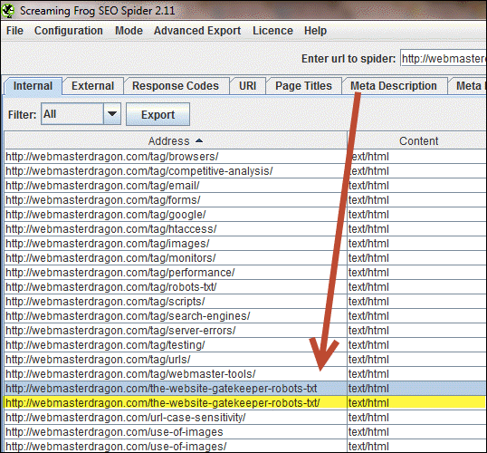Click the url to spider input field
This screenshot has height=453, width=487.
point(444,58)
